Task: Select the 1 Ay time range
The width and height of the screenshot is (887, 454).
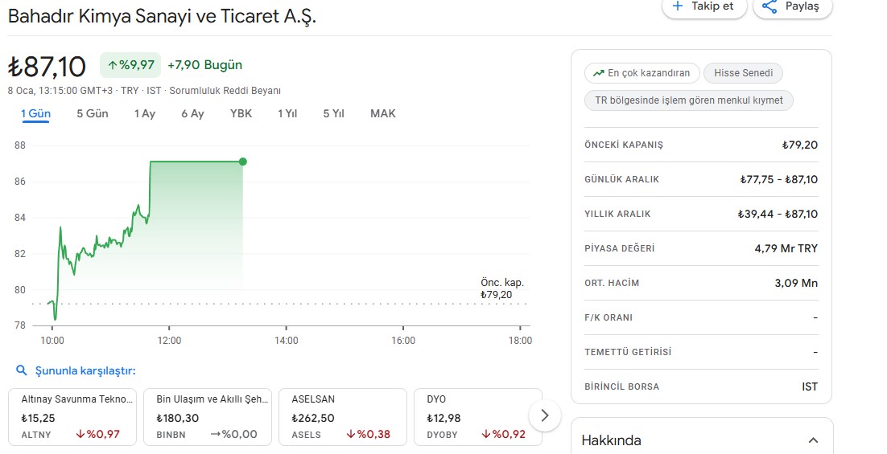Action: 145,113
